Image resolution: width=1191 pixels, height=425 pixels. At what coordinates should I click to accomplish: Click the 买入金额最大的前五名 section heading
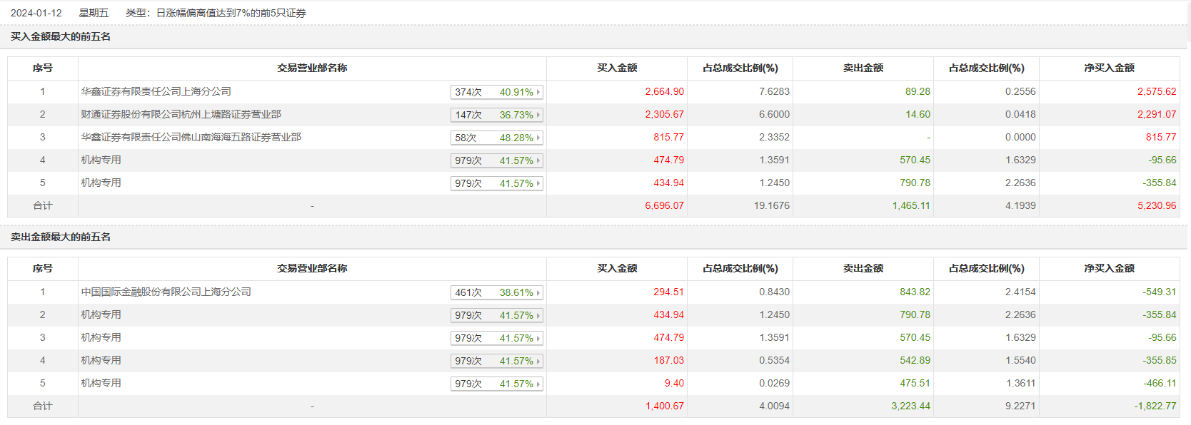[61, 36]
